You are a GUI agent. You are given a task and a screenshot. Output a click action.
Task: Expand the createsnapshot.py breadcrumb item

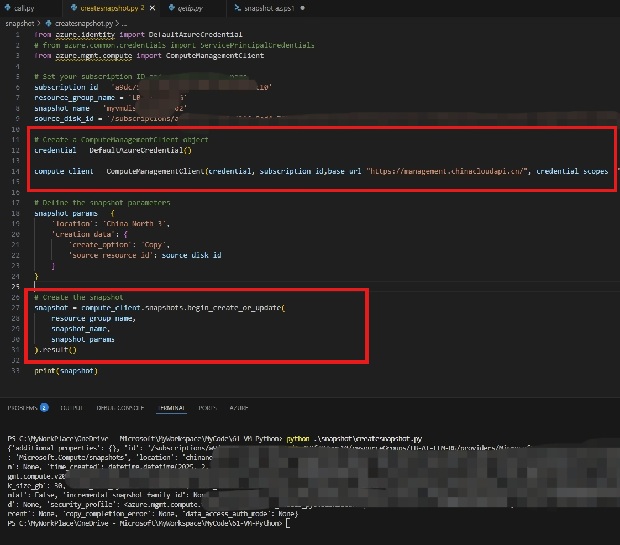coord(83,24)
